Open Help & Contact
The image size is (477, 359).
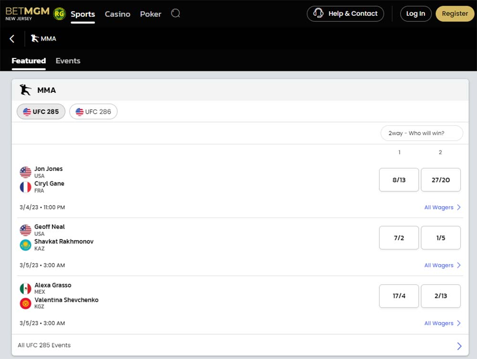coord(345,14)
